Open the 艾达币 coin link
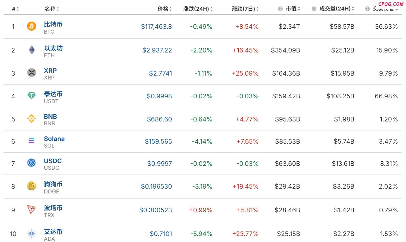The width and height of the screenshot is (406, 242). tap(53, 232)
